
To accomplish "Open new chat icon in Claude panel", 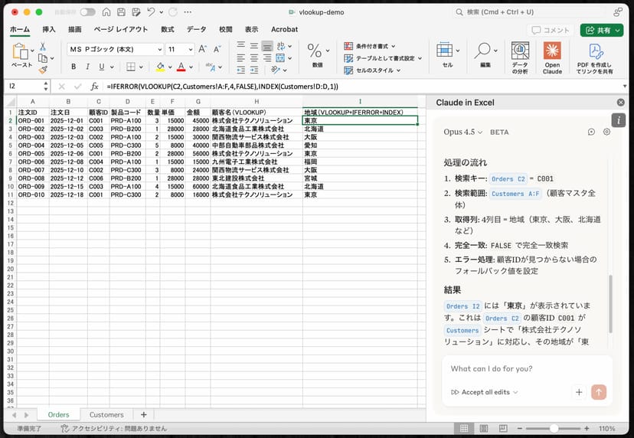I will 591,132.
